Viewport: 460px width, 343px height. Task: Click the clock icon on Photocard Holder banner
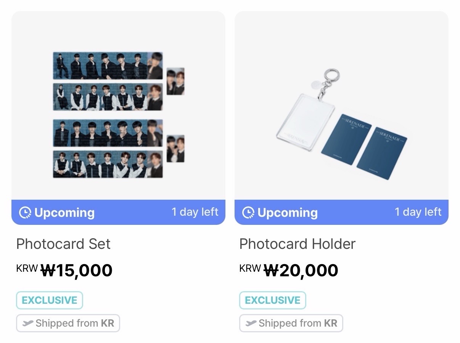[248, 213]
